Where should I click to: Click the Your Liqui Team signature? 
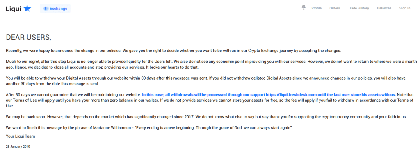tap(21, 136)
